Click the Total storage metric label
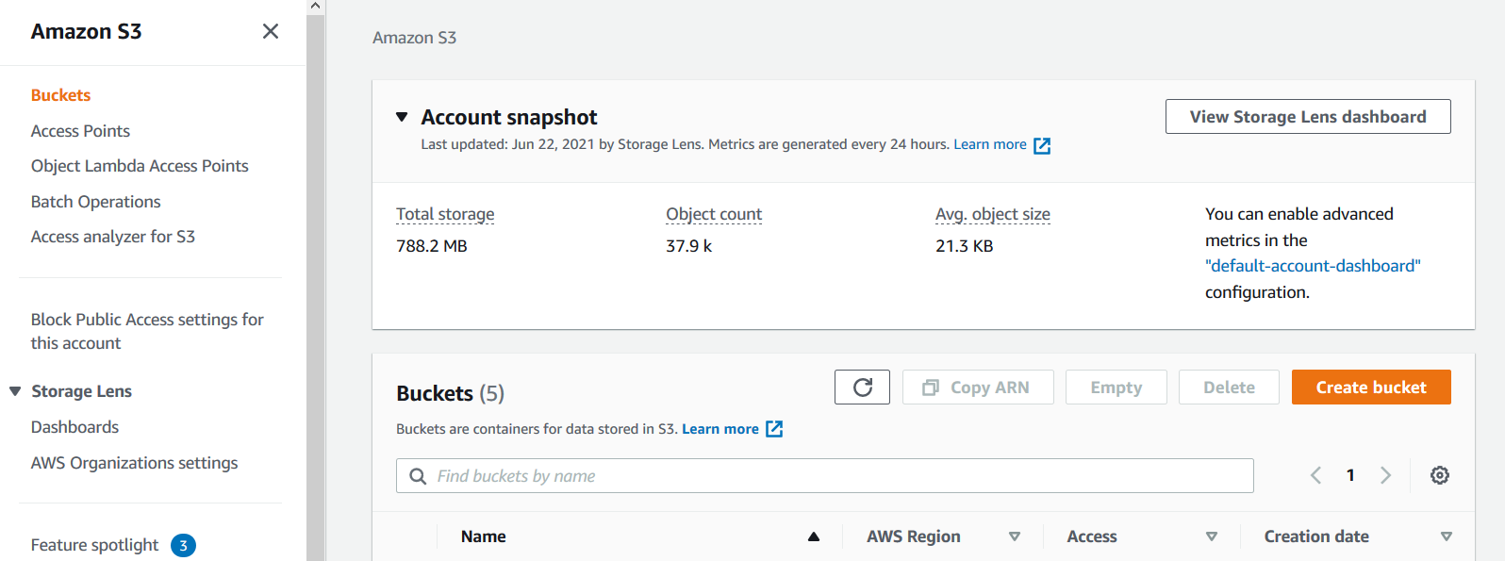The image size is (1505, 561). (x=445, y=214)
